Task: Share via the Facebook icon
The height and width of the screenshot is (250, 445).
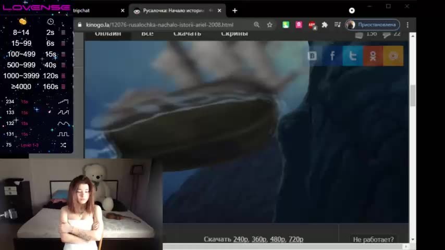Action: tap(332, 56)
